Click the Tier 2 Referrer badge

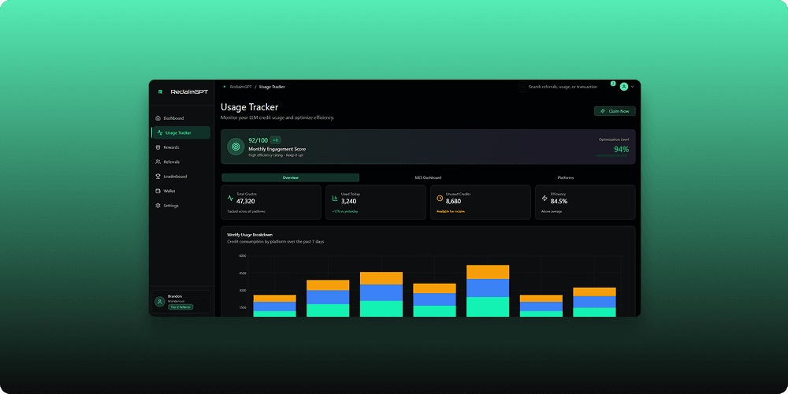click(x=180, y=307)
